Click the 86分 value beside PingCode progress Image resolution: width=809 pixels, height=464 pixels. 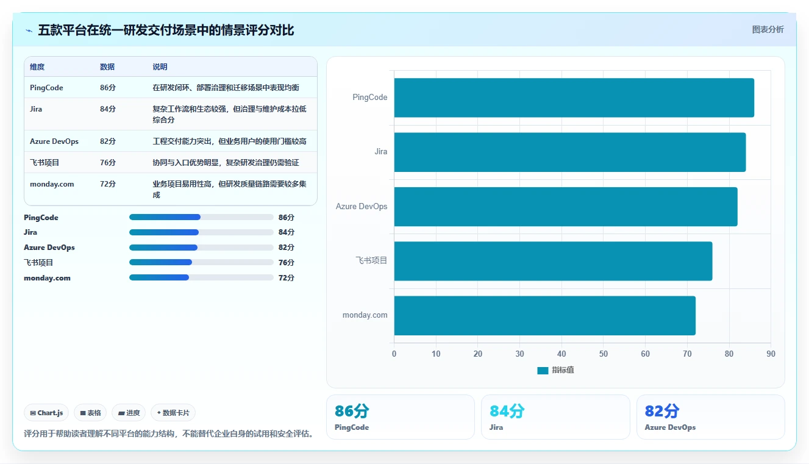pyautogui.click(x=287, y=218)
